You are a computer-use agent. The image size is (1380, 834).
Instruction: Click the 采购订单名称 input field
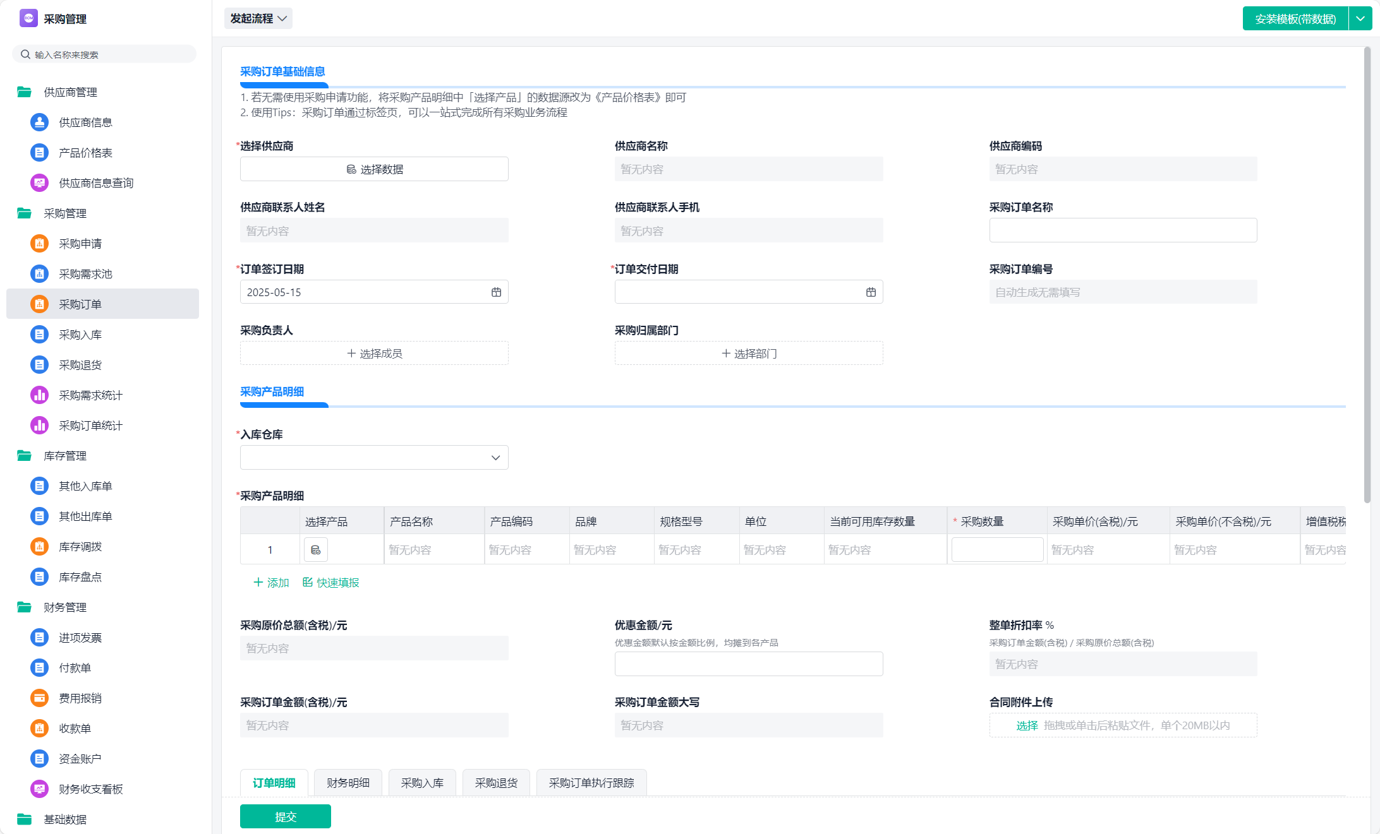pyautogui.click(x=1123, y=230)
